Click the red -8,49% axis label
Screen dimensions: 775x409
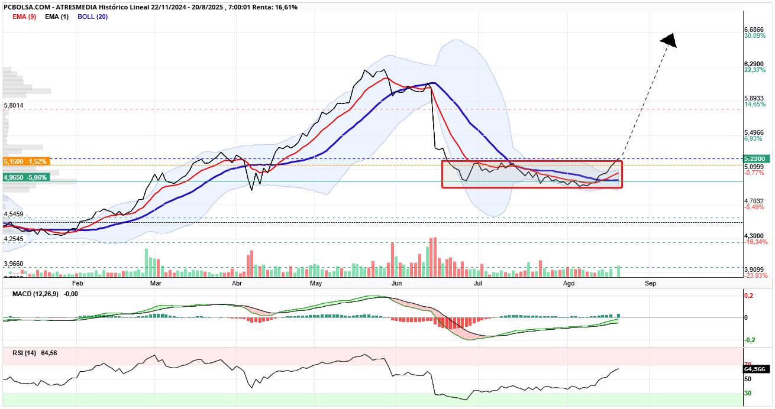tap(753, 207)
